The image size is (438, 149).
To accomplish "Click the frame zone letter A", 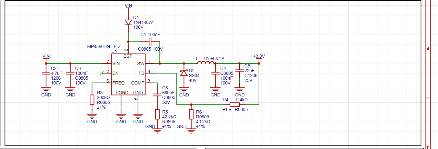I will (428, 49).
